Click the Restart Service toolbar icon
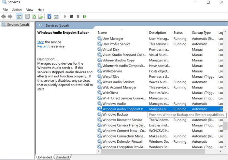This screenshot has width=228, height=160. tap(85, 16)
